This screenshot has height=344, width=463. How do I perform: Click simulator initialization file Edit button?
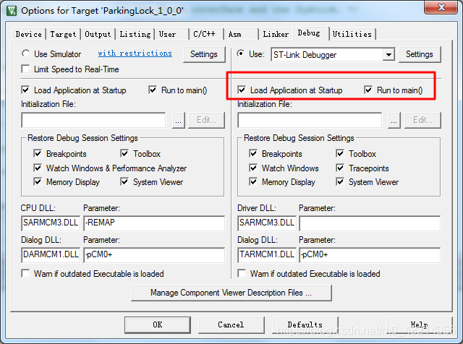tap(206, 120)
